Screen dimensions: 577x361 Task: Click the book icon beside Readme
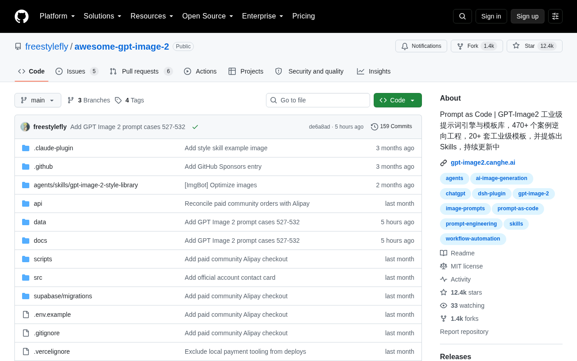coord(444,253)
